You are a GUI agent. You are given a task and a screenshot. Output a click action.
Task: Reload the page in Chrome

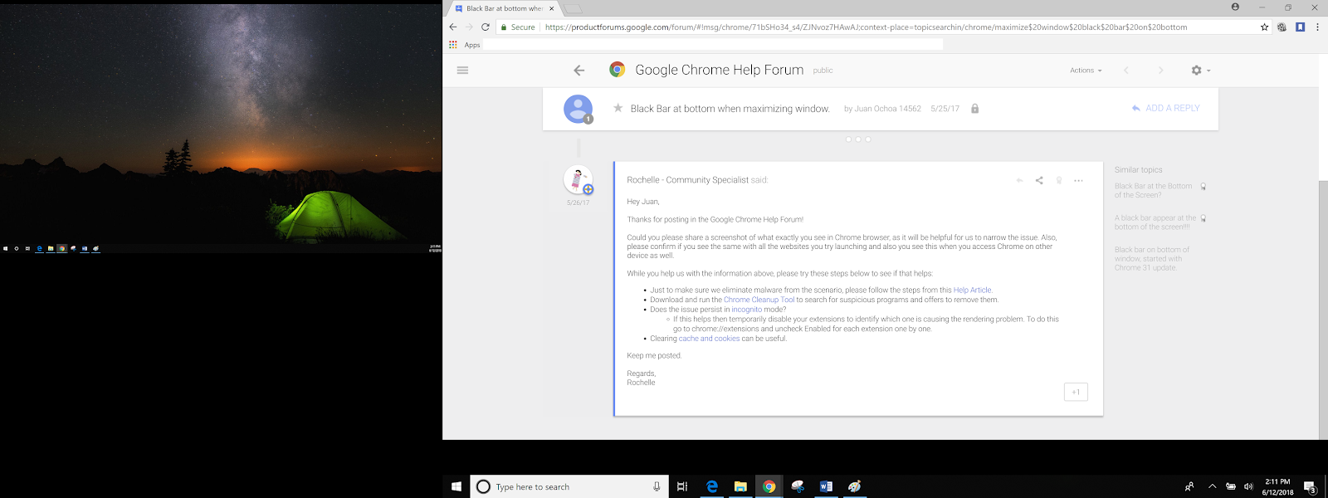[486, 27]
